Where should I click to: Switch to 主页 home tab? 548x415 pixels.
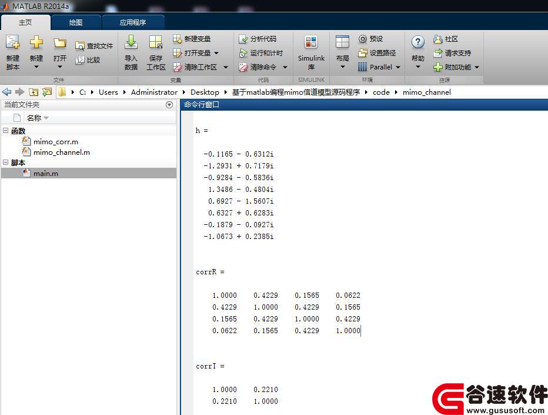25,22
